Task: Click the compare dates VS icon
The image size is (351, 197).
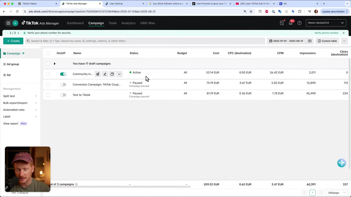Action: [x=310, y=41]
